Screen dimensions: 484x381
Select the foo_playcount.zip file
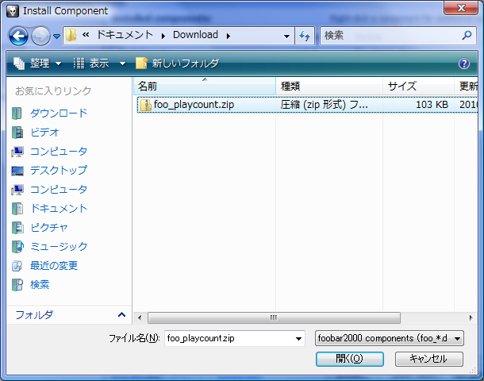[x=307, y=105]
